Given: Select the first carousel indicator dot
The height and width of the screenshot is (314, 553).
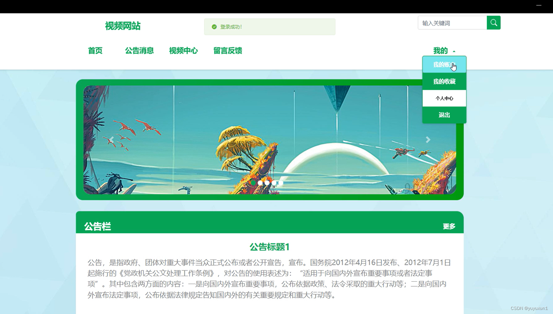Looking at the screenshot, I should (253, 183).
